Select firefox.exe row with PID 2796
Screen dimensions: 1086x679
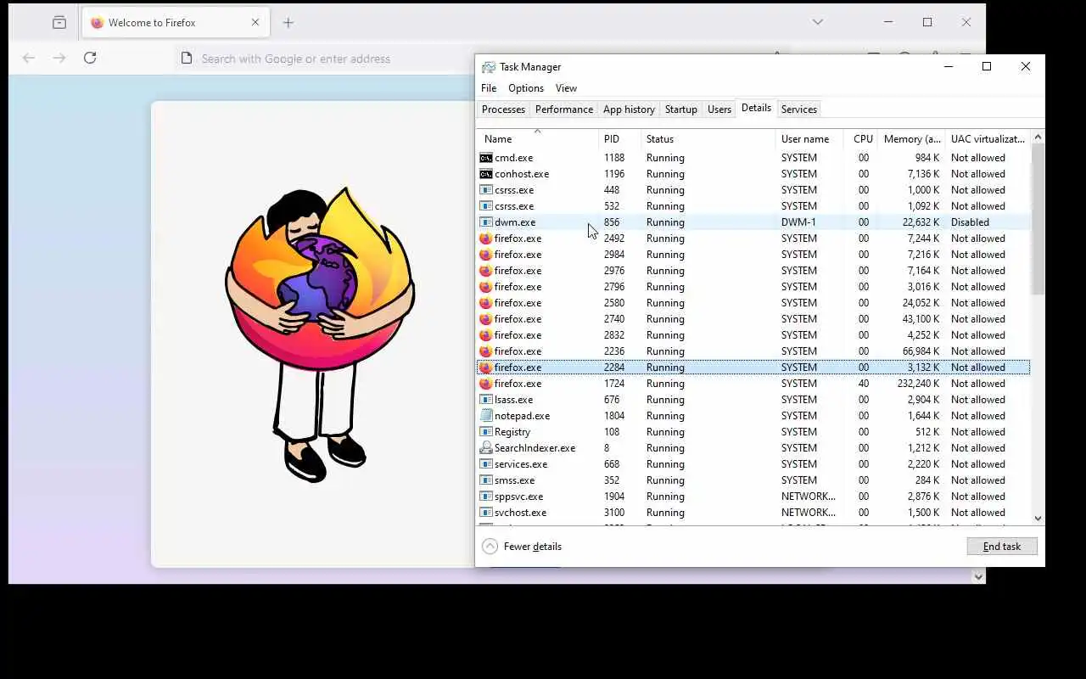coord(753,287)
